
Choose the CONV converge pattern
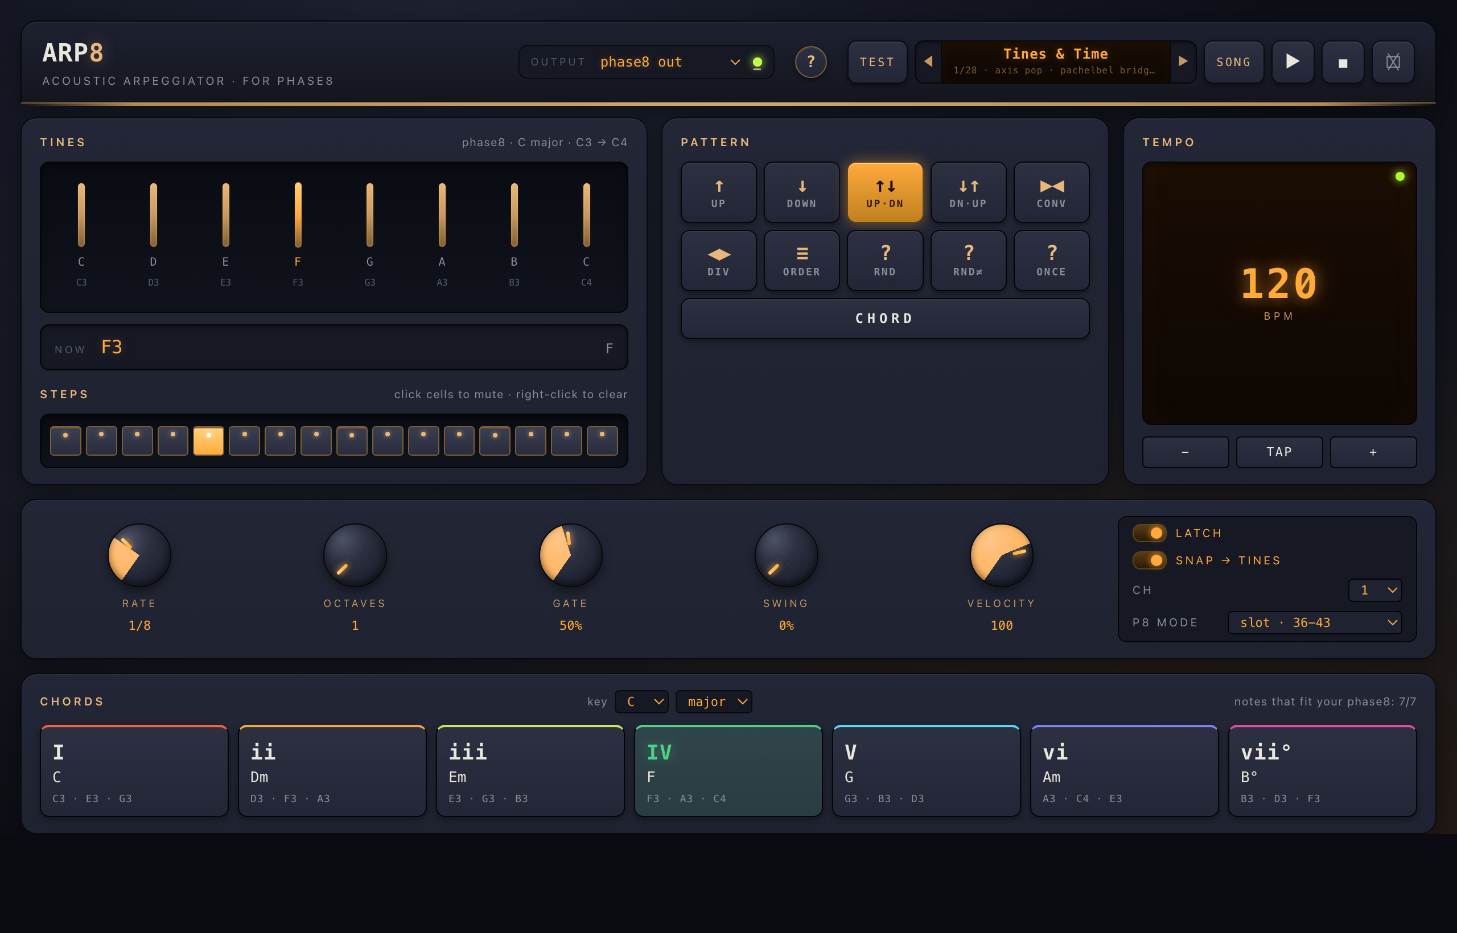[x=1051, y=193]
